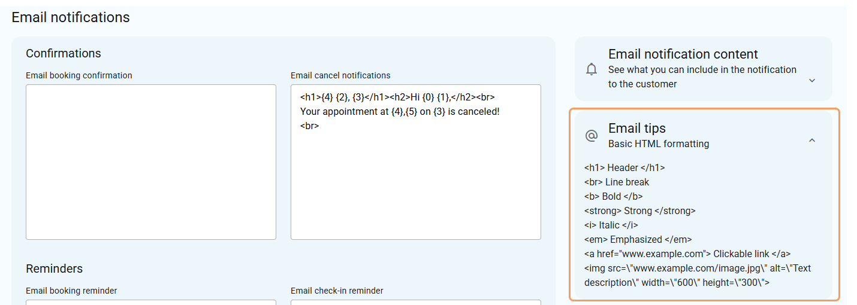Click the strong Strong tip line

[x=640, y=211]
